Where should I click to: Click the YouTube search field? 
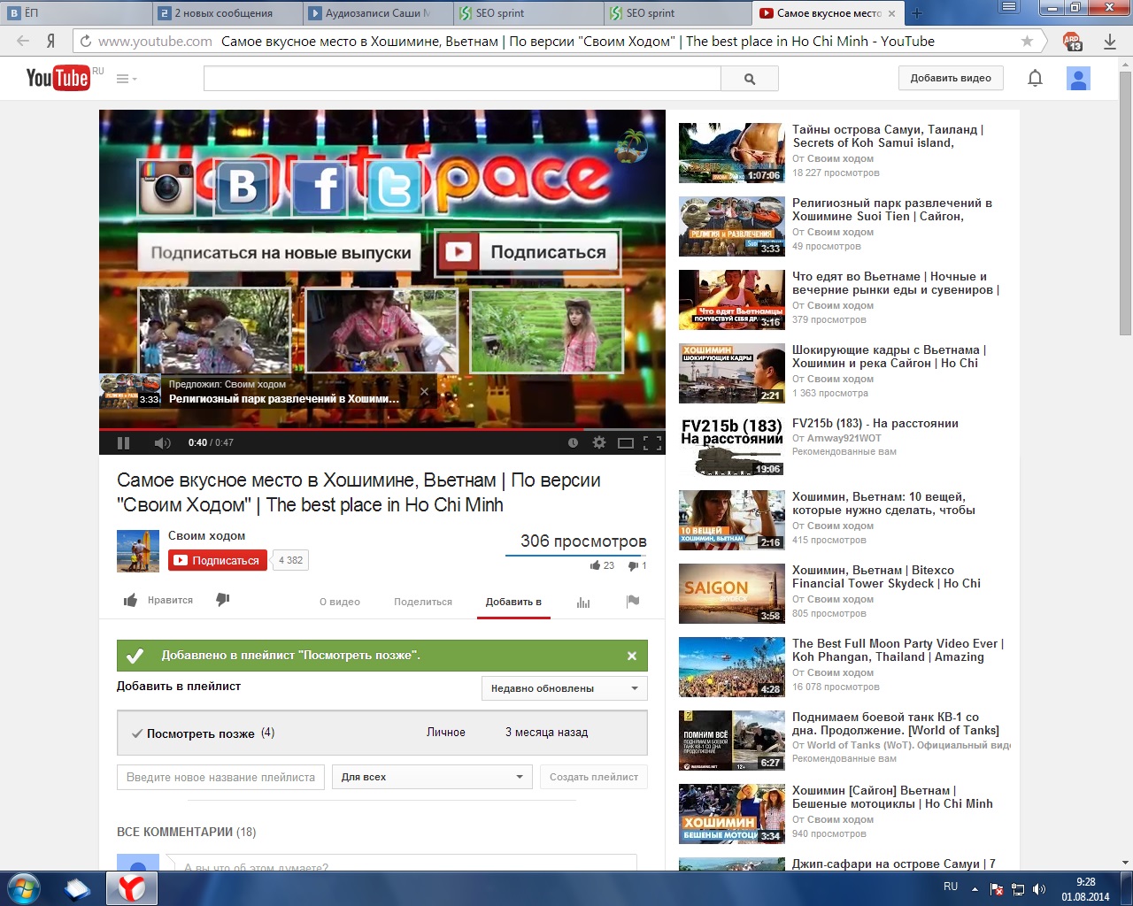pos(462,79)
